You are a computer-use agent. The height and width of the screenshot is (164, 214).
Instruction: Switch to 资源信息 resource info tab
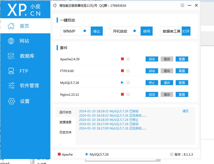pyautogui.click(x=65, y=122)
